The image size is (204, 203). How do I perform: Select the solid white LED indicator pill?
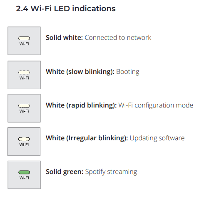(24, 38)
